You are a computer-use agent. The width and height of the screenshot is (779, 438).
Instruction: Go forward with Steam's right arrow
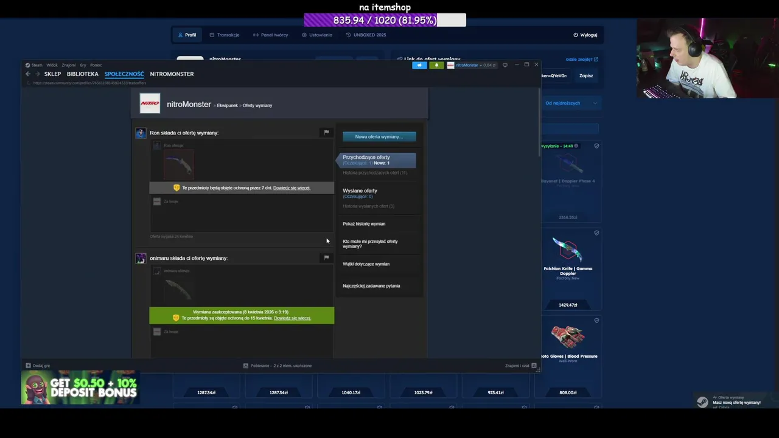click(37, 74)
